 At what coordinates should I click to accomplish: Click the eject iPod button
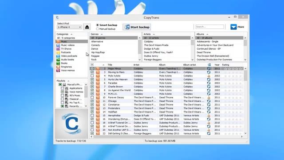coord(87,27)
